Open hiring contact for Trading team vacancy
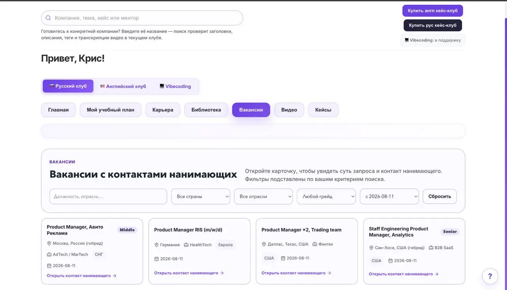 pos(296,273)
